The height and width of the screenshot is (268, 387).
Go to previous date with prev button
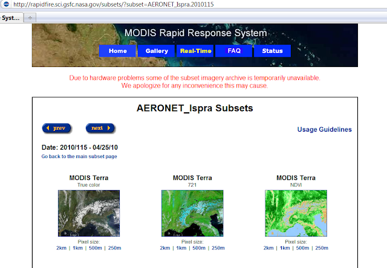click(57, 128)
